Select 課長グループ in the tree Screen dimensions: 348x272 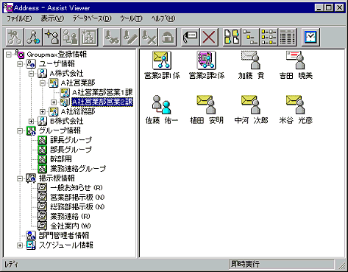click(71, 140)
